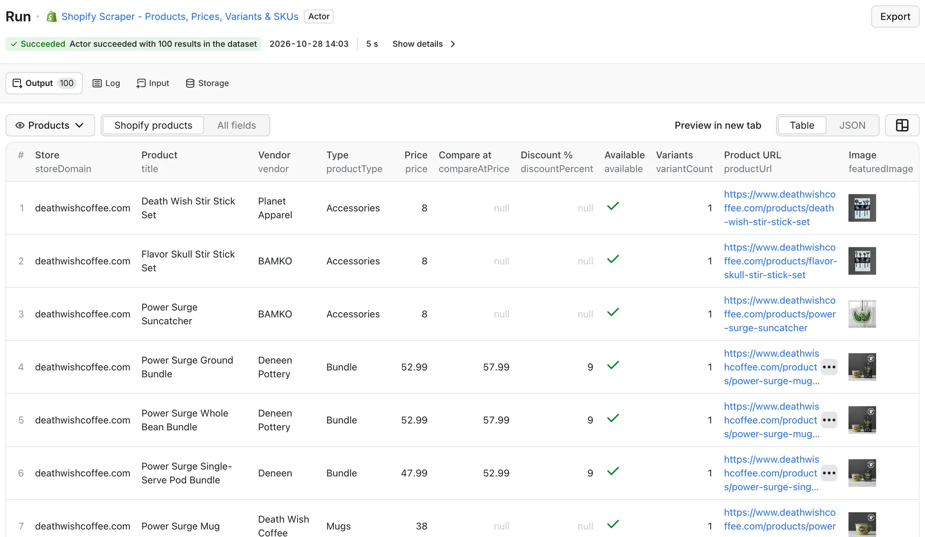Click the run timestamp 2026-10-28 14:03
This screenshot has height=537, width=925.
pyautogui.click(x=309, y=44)
